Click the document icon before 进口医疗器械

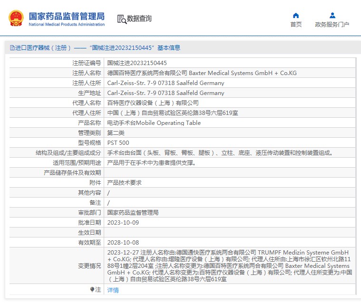pyautogui.click(x=12, y=48)
